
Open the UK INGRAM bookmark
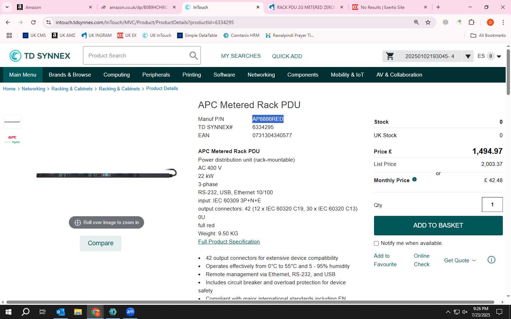point(97,35)
